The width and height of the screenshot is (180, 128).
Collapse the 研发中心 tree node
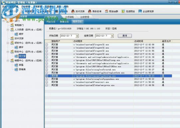click(8, 43)
